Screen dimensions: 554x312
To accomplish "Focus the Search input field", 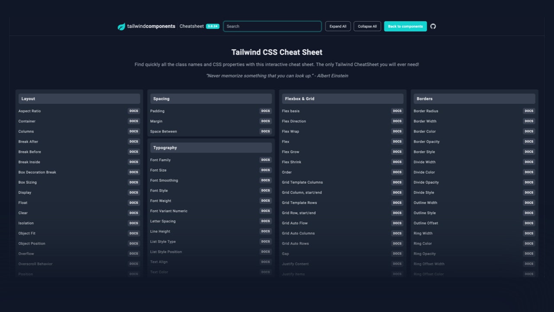I will click(272, 26).
